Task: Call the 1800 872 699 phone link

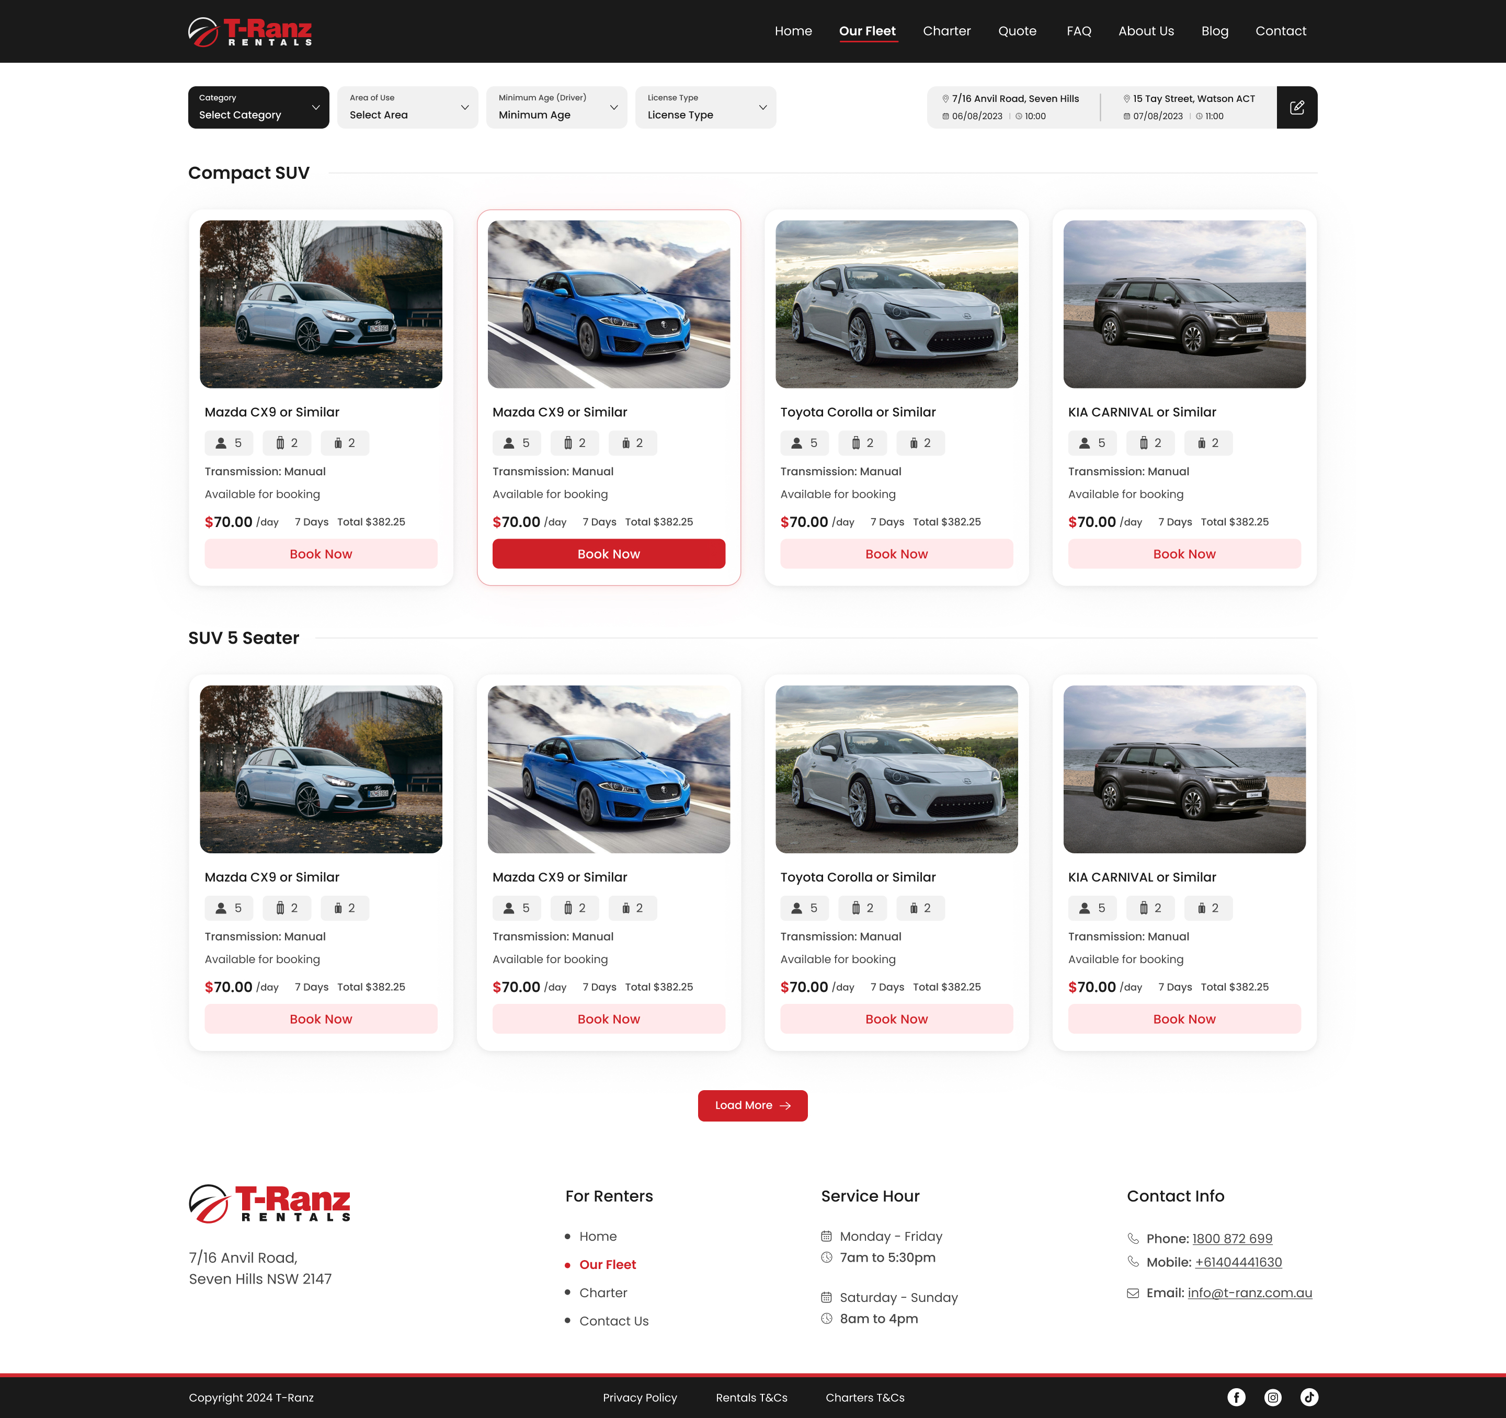Action: pyautogui.click(x=1232, y=1239)
